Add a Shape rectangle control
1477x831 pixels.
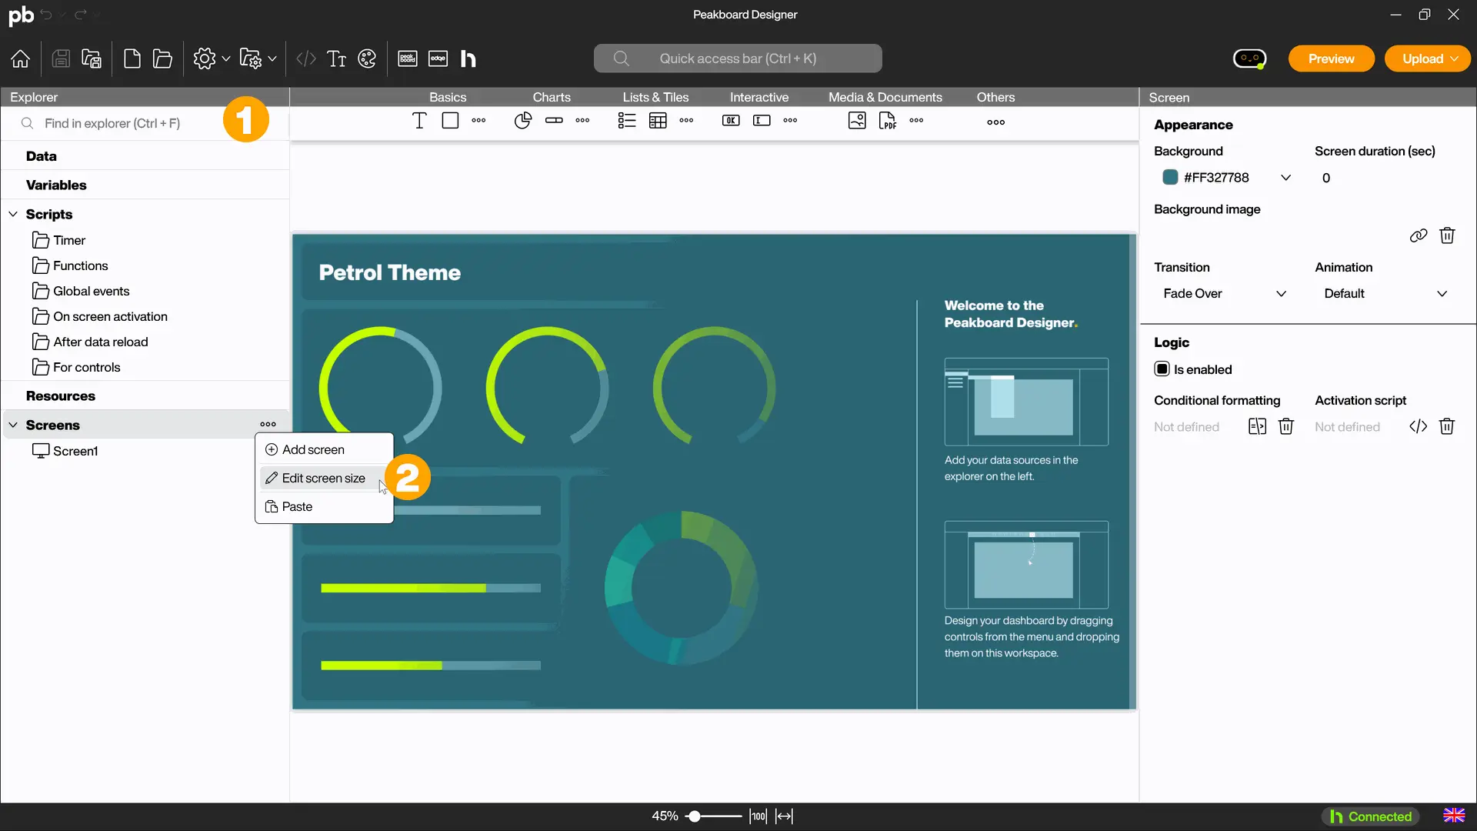pyautogui.click(x=450, y=121)
